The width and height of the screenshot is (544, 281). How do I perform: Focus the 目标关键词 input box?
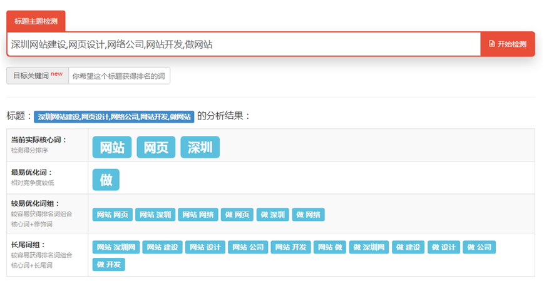(119, 76)
